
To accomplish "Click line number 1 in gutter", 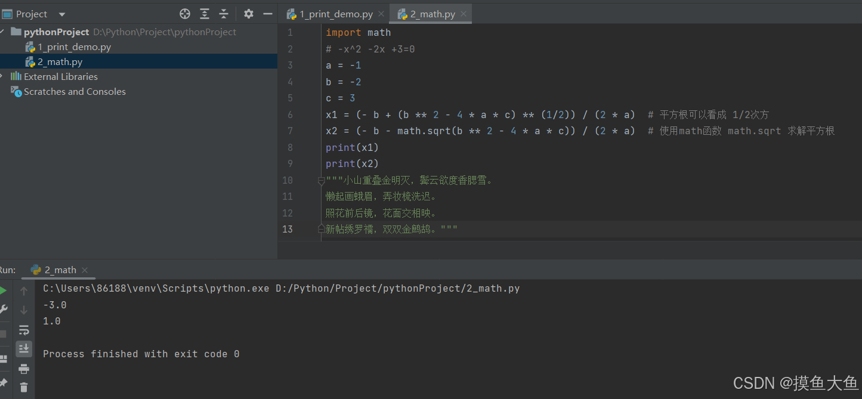I will coord(290,32).
